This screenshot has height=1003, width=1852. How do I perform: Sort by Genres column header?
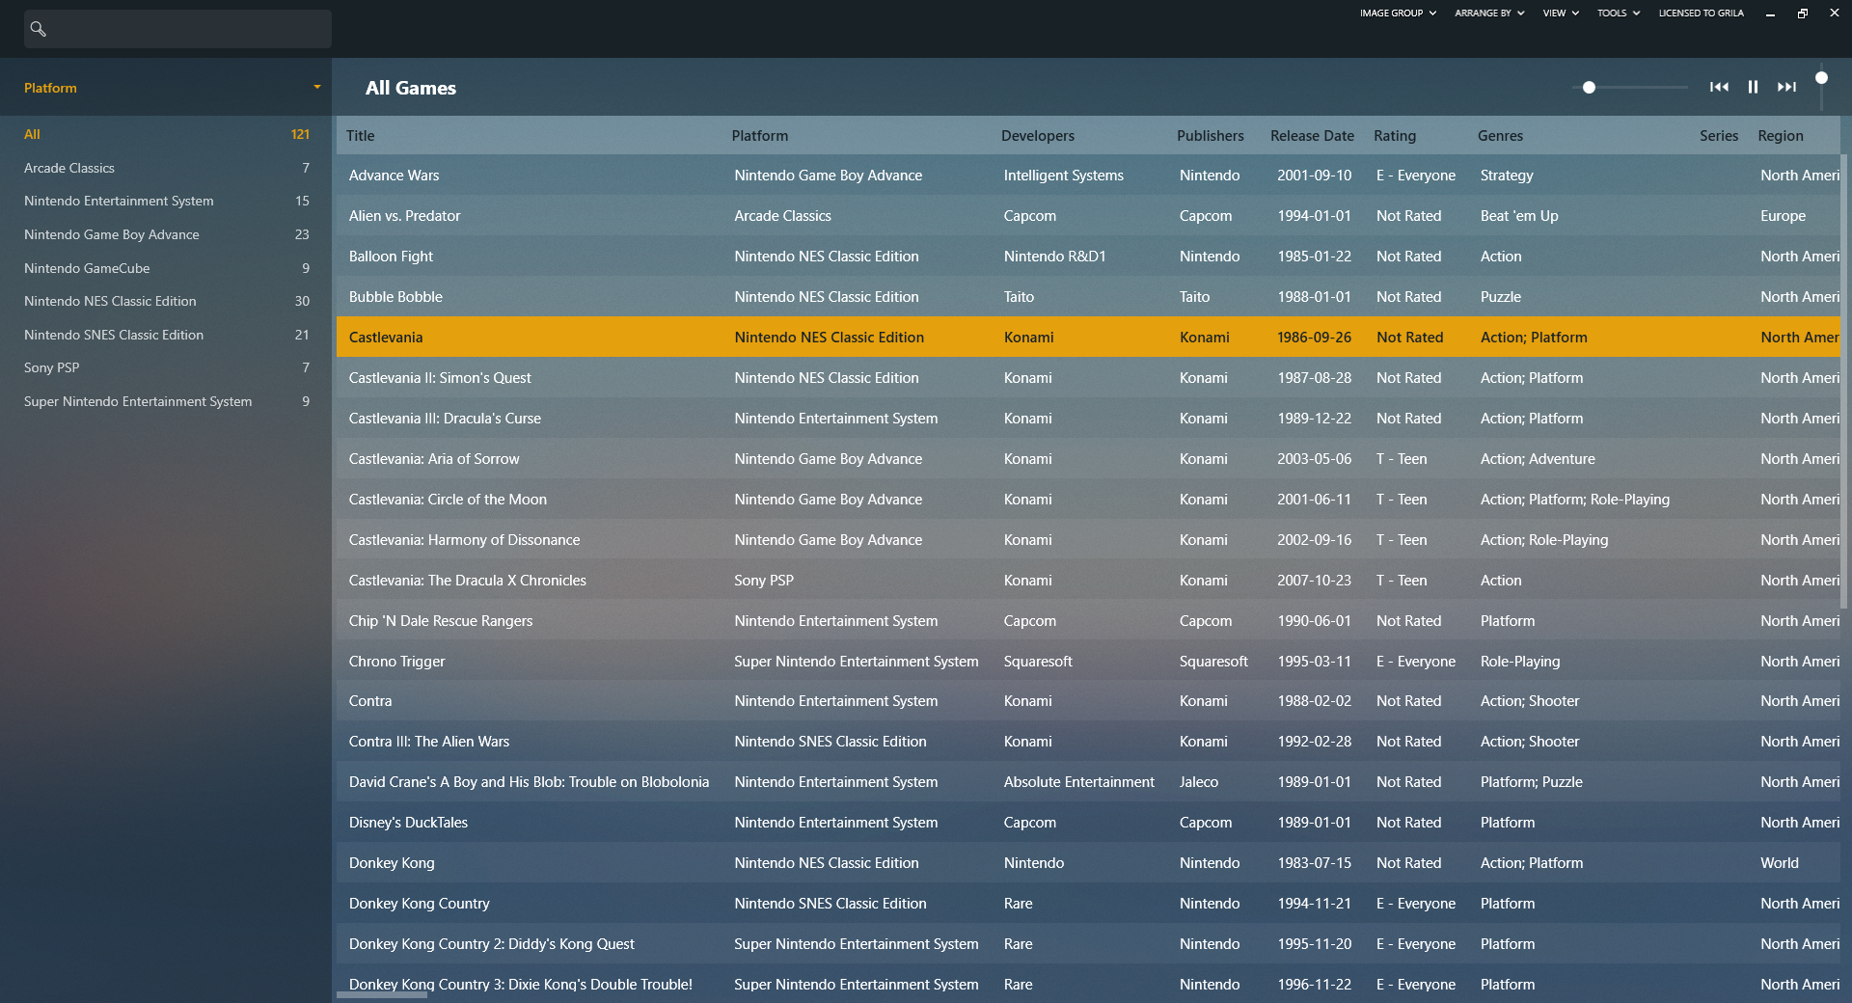point(1500,136)
